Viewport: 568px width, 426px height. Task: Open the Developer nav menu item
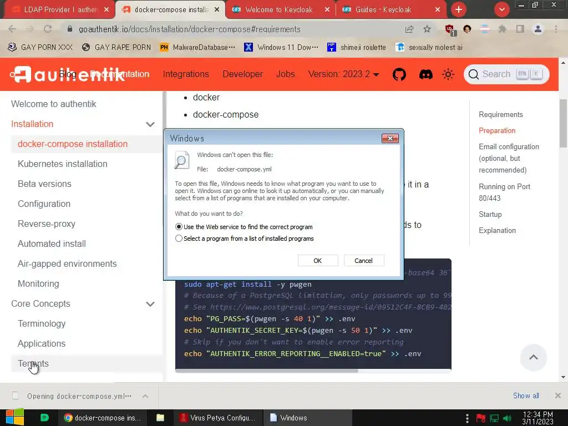click(243, 74)
